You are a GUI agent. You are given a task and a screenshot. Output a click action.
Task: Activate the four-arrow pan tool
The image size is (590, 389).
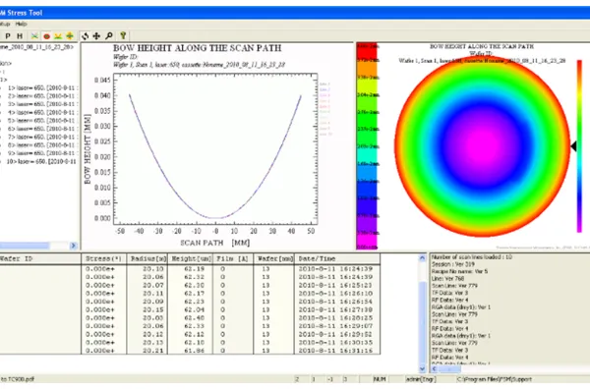click(96, 36)
